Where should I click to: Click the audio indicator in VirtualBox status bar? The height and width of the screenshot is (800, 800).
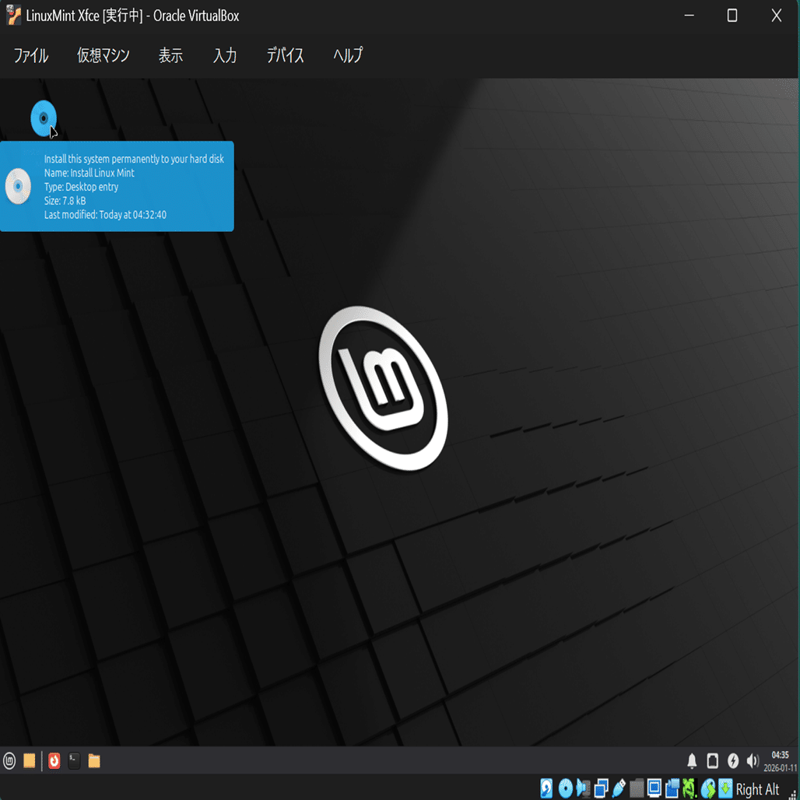tap(583, 788)
